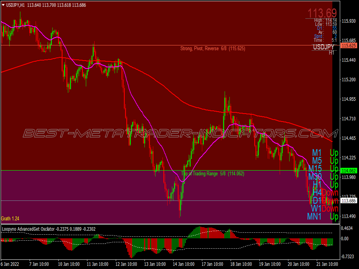Click the M30 timeframe trend label
This screenshot has width=359, height=269.
click(315, 177)
